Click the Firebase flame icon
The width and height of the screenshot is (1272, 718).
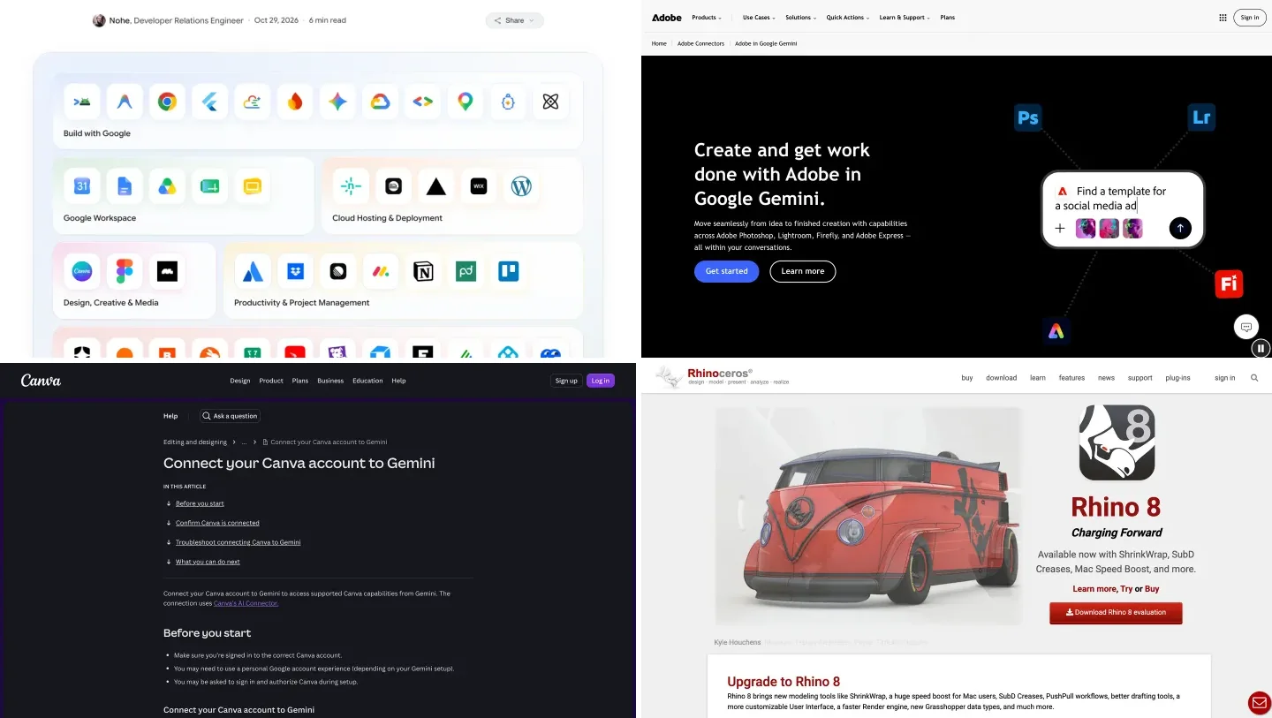pos(295,102)
